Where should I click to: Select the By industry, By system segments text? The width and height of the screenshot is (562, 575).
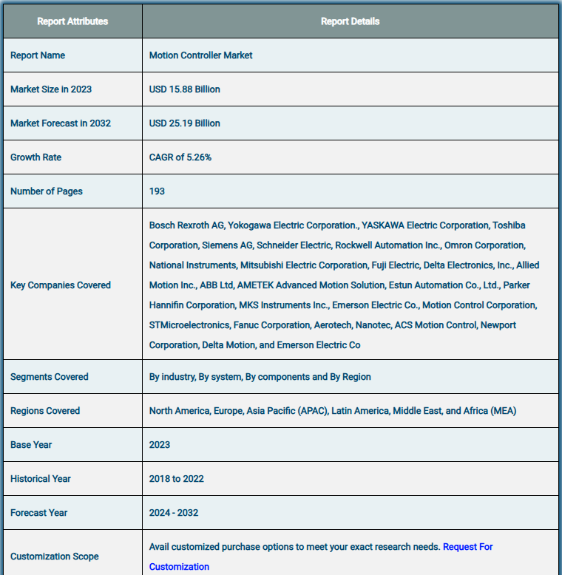tap(260, 377)
